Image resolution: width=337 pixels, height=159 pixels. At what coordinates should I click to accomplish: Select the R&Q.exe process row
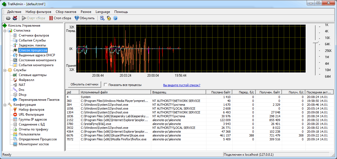click(x=199, y=124)
